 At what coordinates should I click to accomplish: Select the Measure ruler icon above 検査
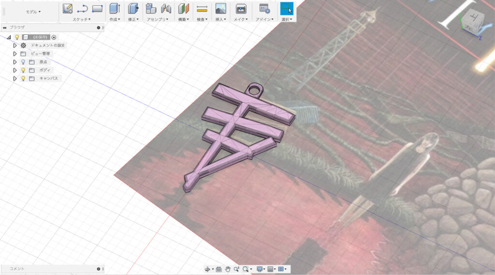click(x=202, y=8)
